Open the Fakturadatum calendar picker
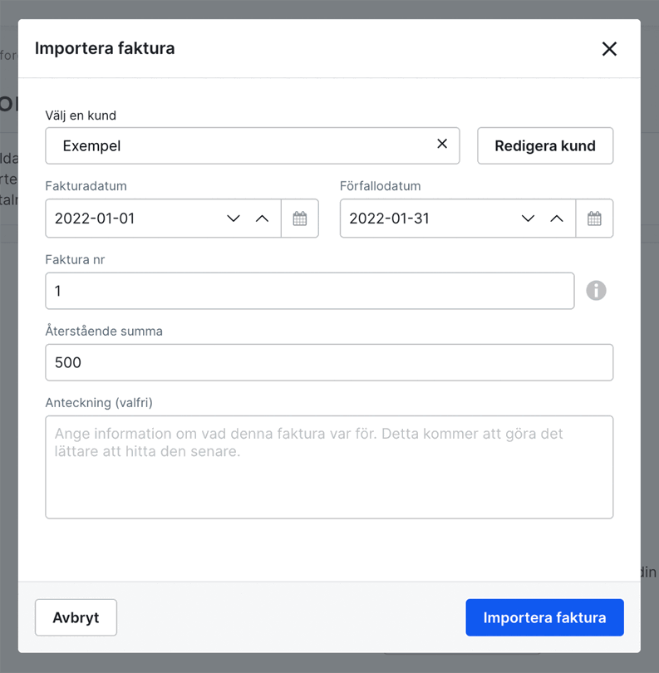This screenshot has width=659, height=673. pos(300,219)
